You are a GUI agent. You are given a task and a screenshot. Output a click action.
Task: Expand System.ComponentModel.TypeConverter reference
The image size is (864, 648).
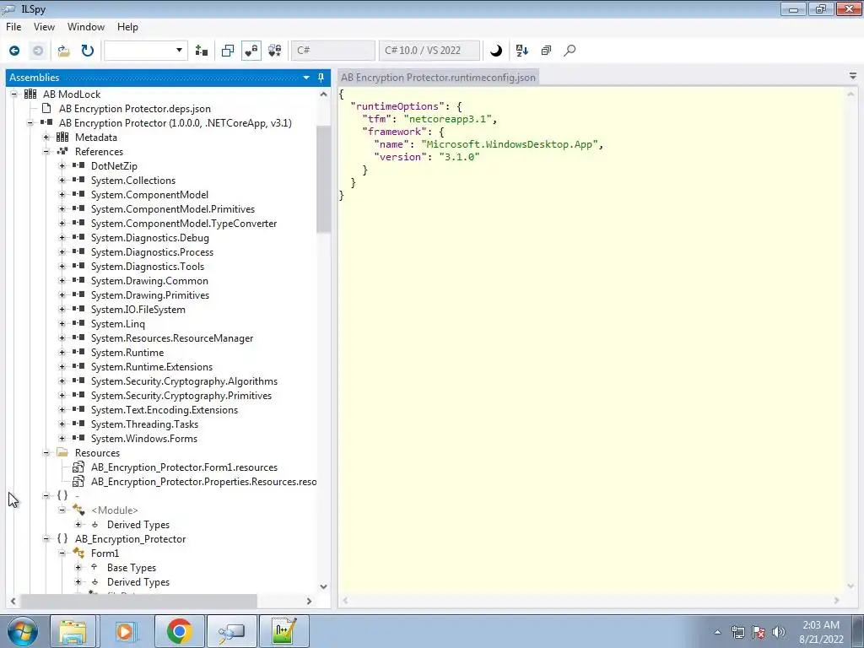click(x=62, y=223)
